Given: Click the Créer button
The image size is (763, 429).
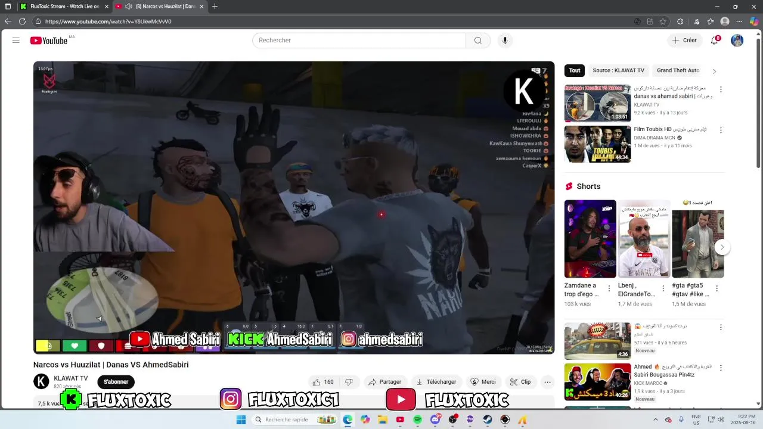Looking at the screenshot, I should click(x=684, y=41).
